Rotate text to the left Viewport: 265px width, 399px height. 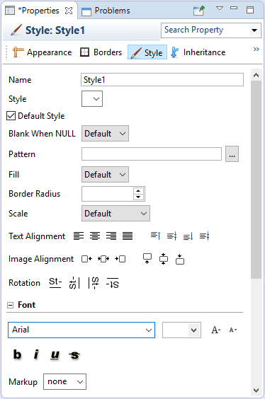pos(74,283)
